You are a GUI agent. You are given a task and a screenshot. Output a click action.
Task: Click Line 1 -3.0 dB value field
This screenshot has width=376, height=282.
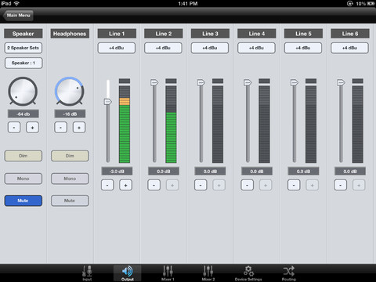click(117, 172)
